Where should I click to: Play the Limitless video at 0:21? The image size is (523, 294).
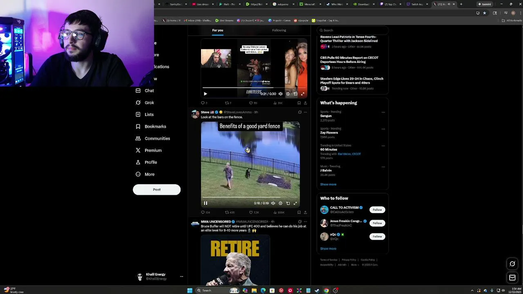(206, 94)
